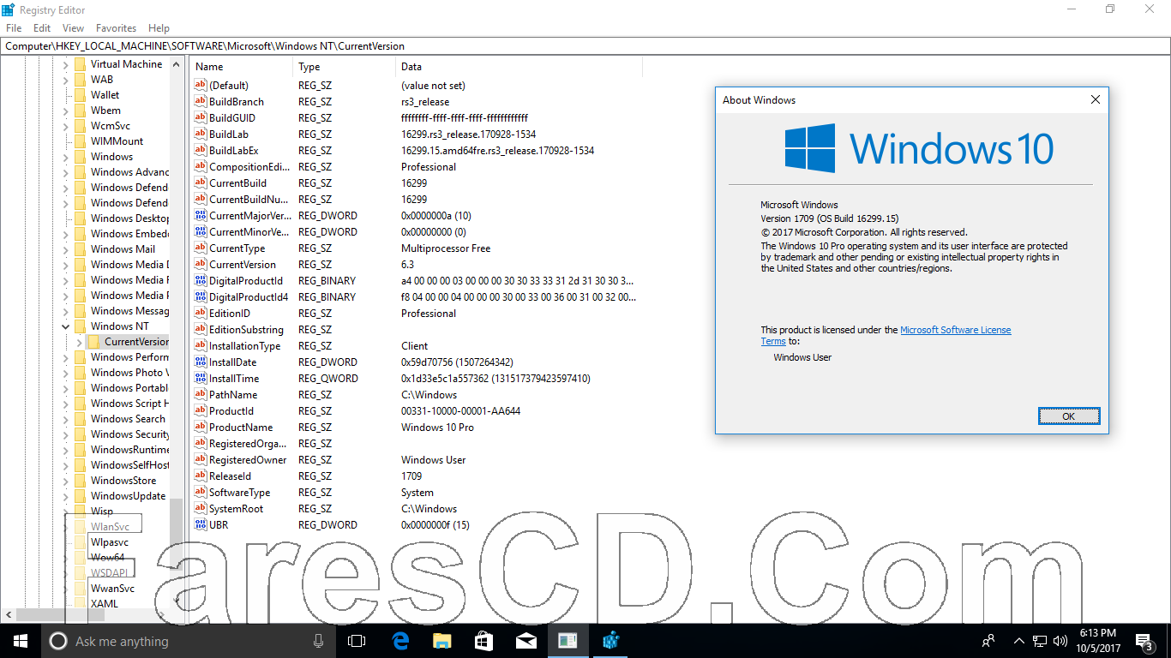
Task: Expand the Windows Mail key arrow
Action: [66, 249]
